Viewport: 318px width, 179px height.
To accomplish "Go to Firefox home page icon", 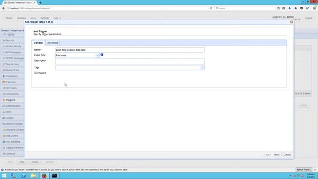I will [x=296, y=8].
